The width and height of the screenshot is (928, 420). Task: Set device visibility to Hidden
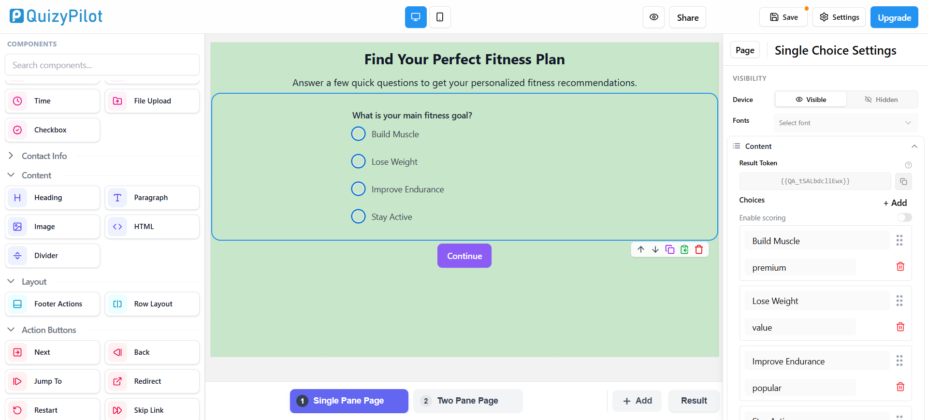(x=881, y=100)
